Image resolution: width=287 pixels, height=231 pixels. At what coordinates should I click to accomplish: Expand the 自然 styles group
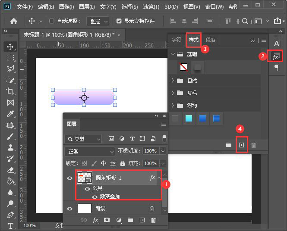coord(173,81)
